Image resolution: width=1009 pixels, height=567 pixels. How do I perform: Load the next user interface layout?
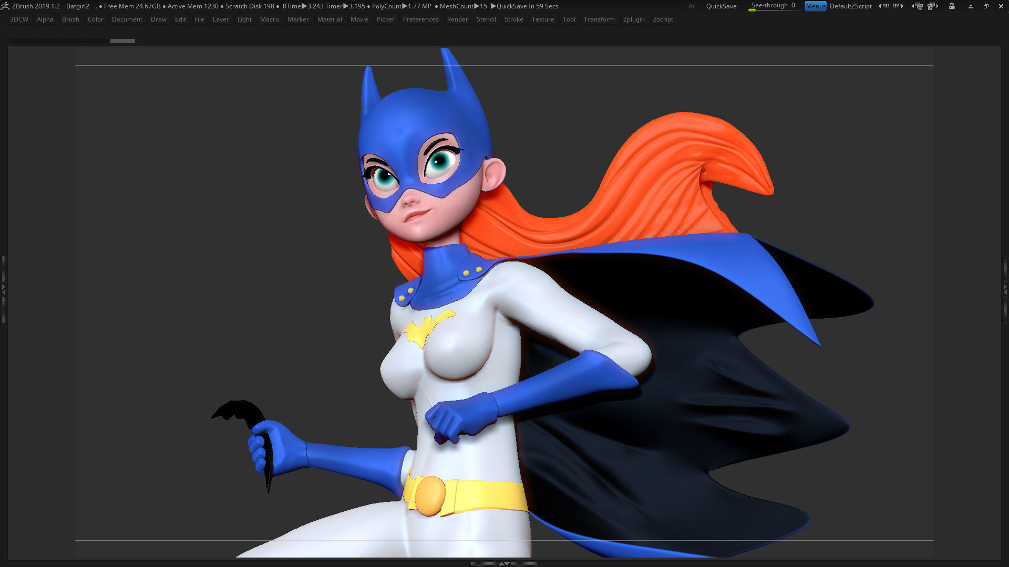click(x=933, y=6)
